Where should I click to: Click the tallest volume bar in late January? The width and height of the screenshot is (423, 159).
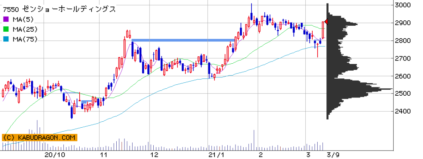[254, 140]
